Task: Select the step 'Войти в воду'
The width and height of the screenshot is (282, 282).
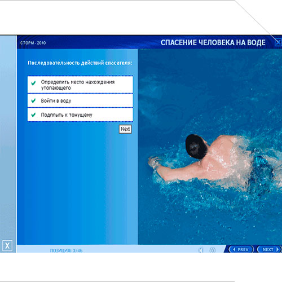Action: click(80, 100)
